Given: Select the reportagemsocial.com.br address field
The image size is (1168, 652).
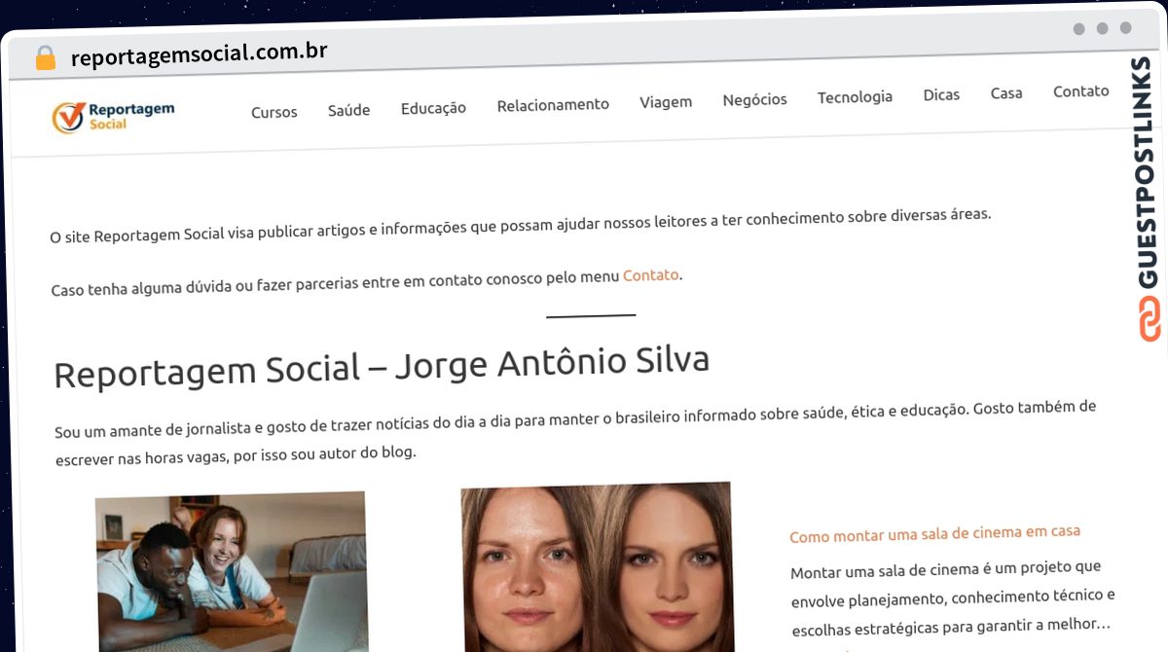Looking at the screenshot, I should click(x=199, y=54).
